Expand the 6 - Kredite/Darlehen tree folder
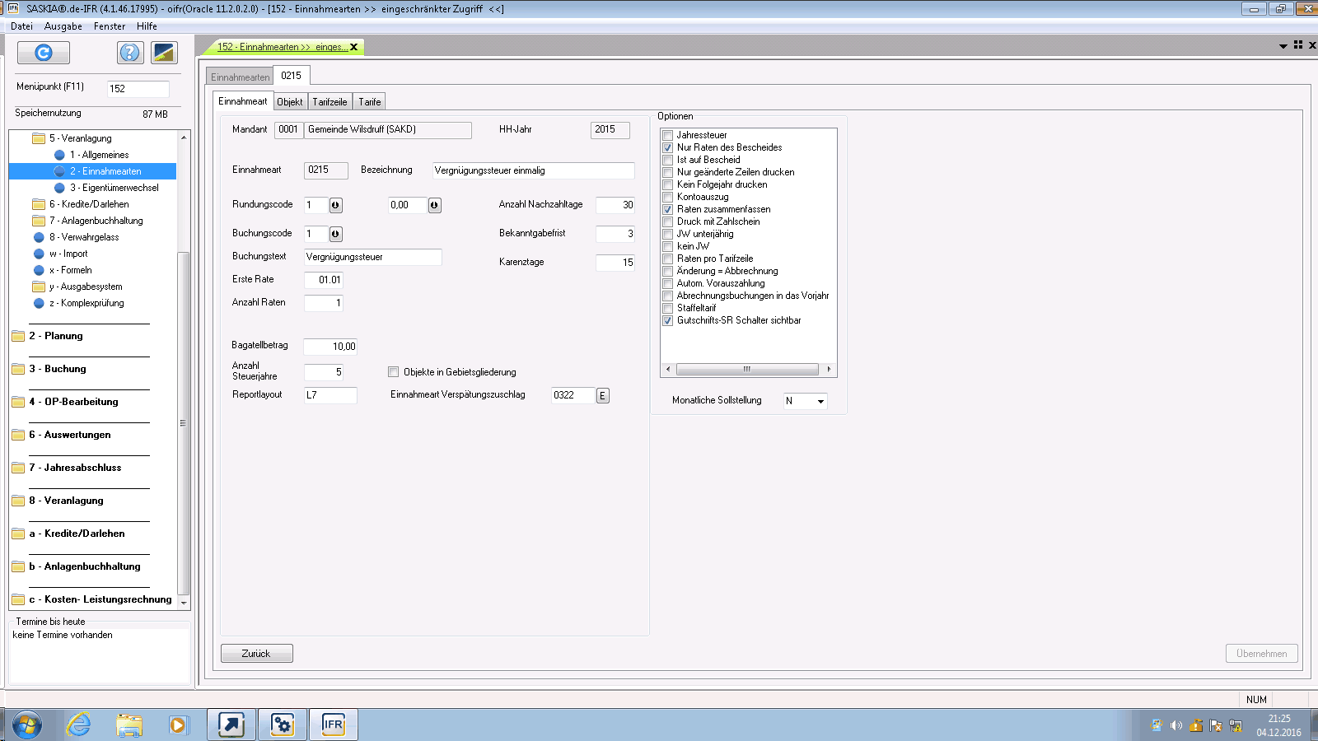This screenshot has height=741, width=1318. 39,204
